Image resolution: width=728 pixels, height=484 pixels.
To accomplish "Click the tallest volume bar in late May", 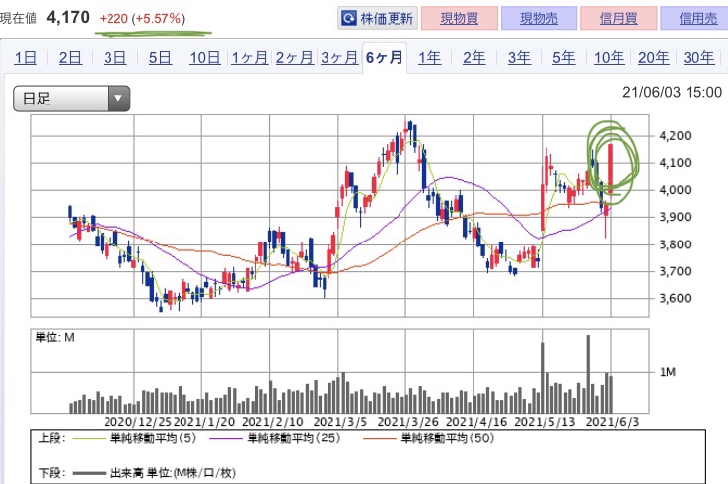I will 588,374.
